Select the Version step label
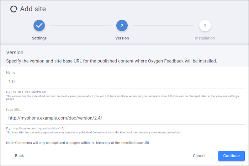This screenshot has height=166, width=249. pyautogui.click(x=122, y=38)
